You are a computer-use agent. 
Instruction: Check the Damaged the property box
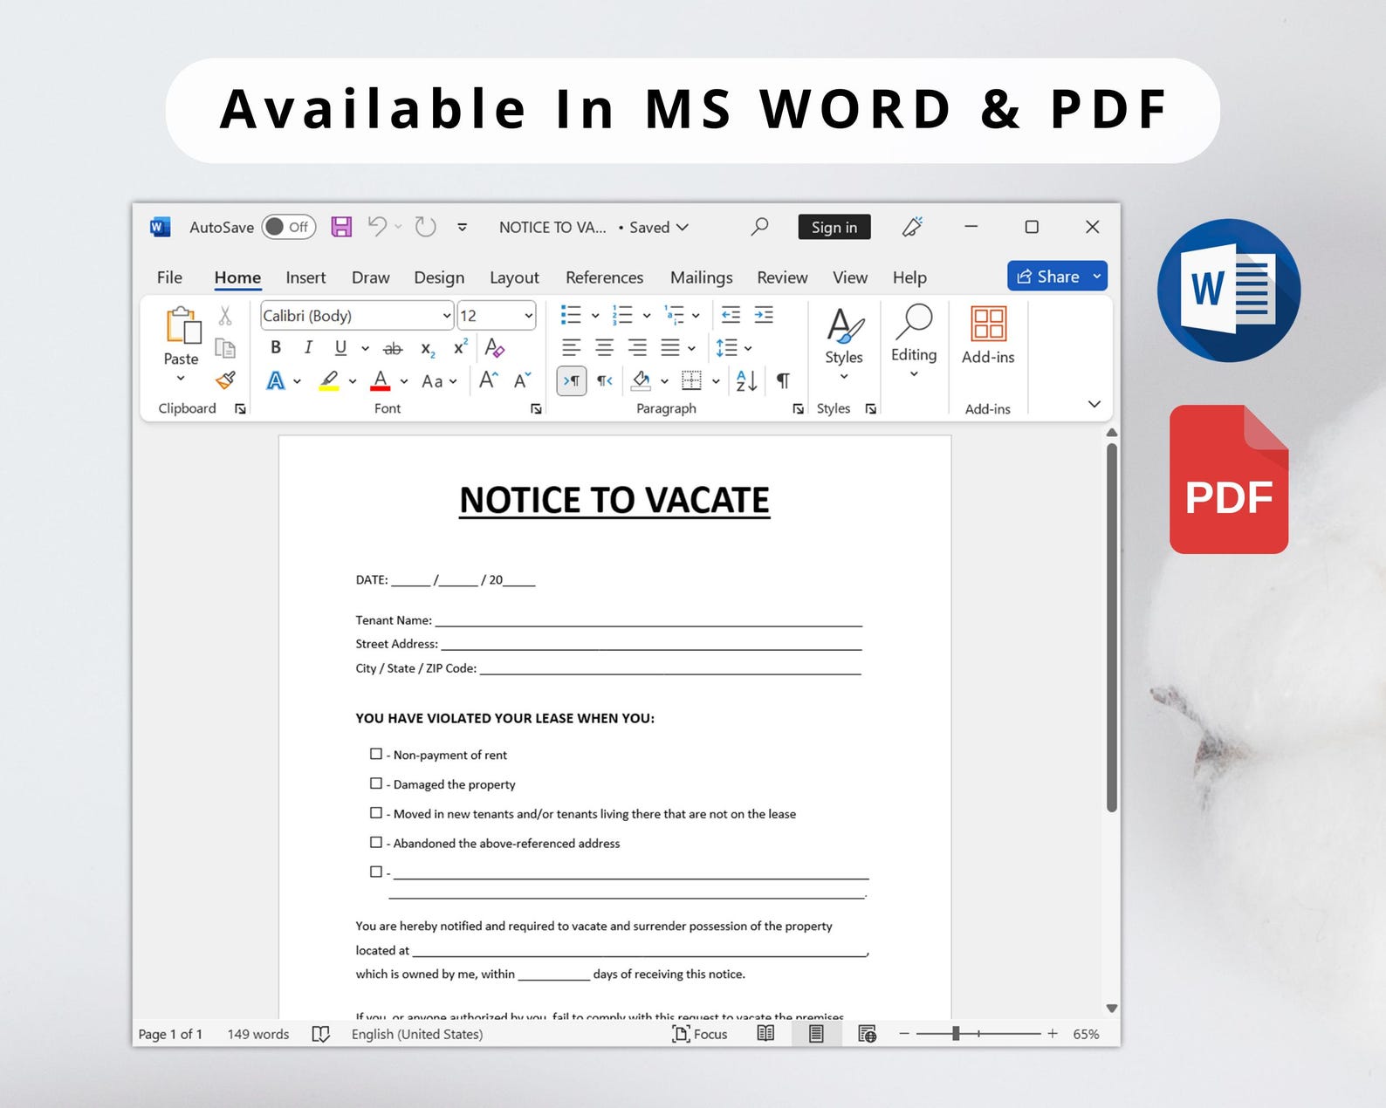coord(376,783)
